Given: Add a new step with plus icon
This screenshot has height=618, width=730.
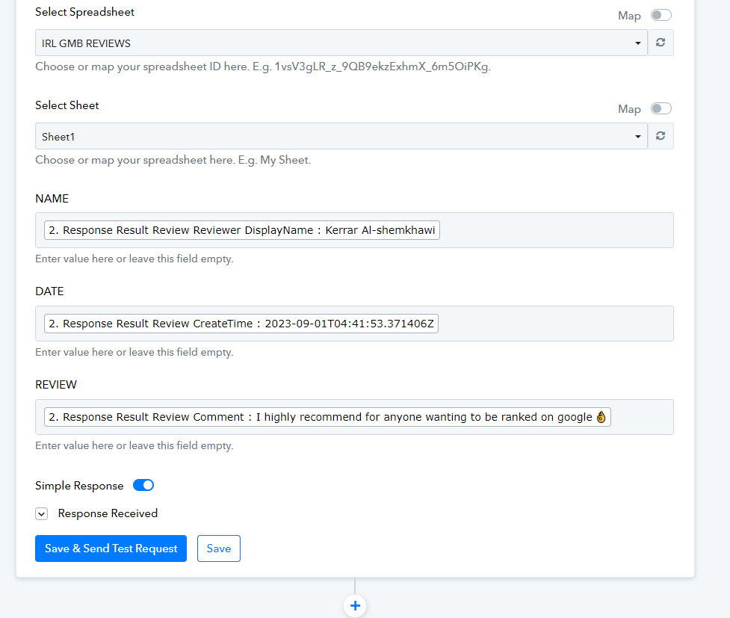Looking at the screenshot, I should tap(355, 605).
